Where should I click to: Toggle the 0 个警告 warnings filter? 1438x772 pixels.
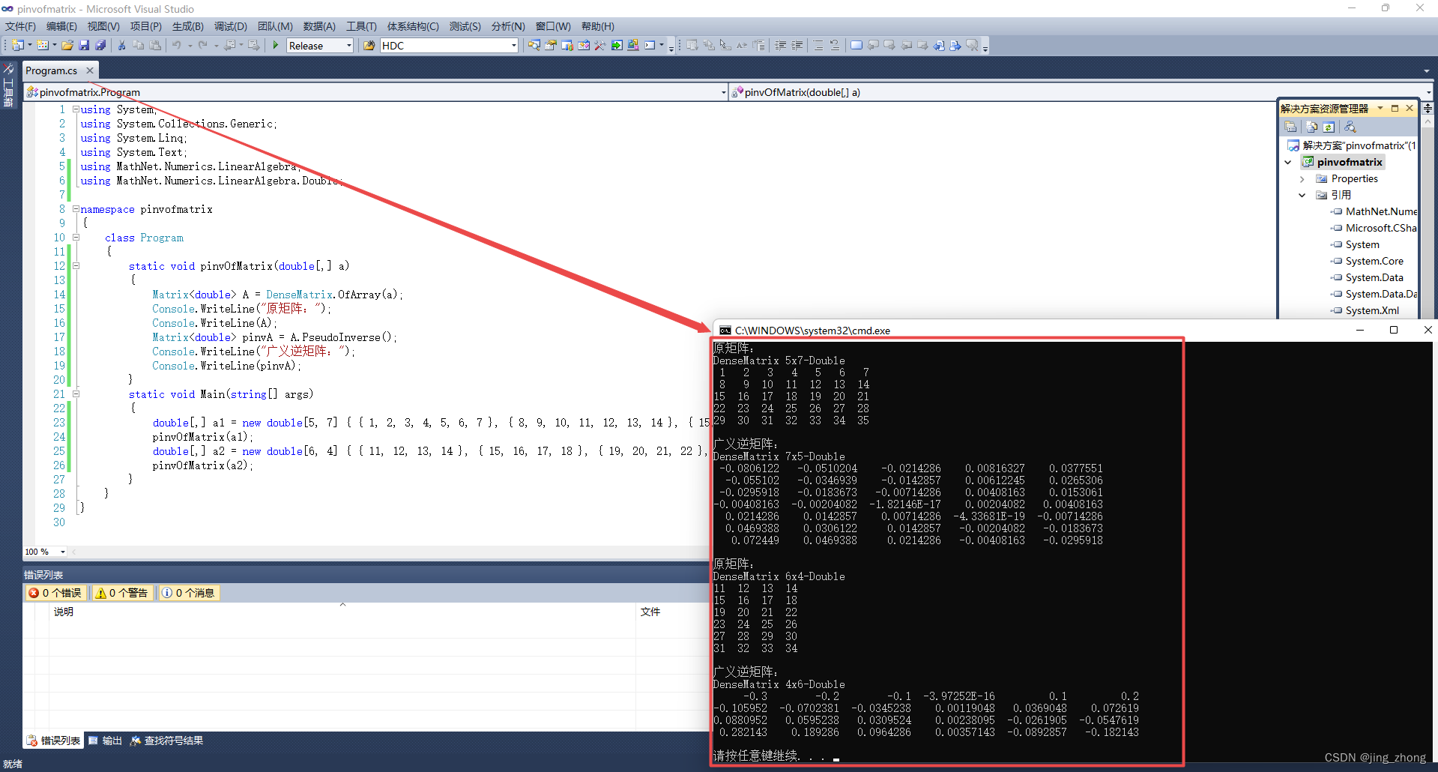point(122,593)
